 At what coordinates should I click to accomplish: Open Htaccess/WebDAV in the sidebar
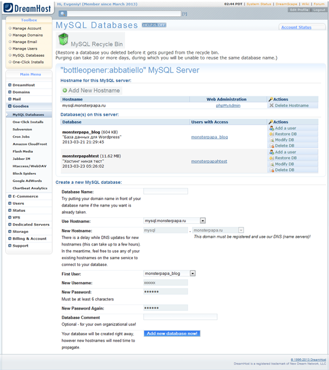pos(29,166)
